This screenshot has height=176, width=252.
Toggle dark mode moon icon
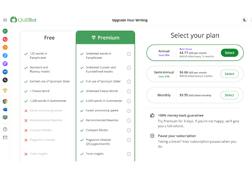point(244,20)
